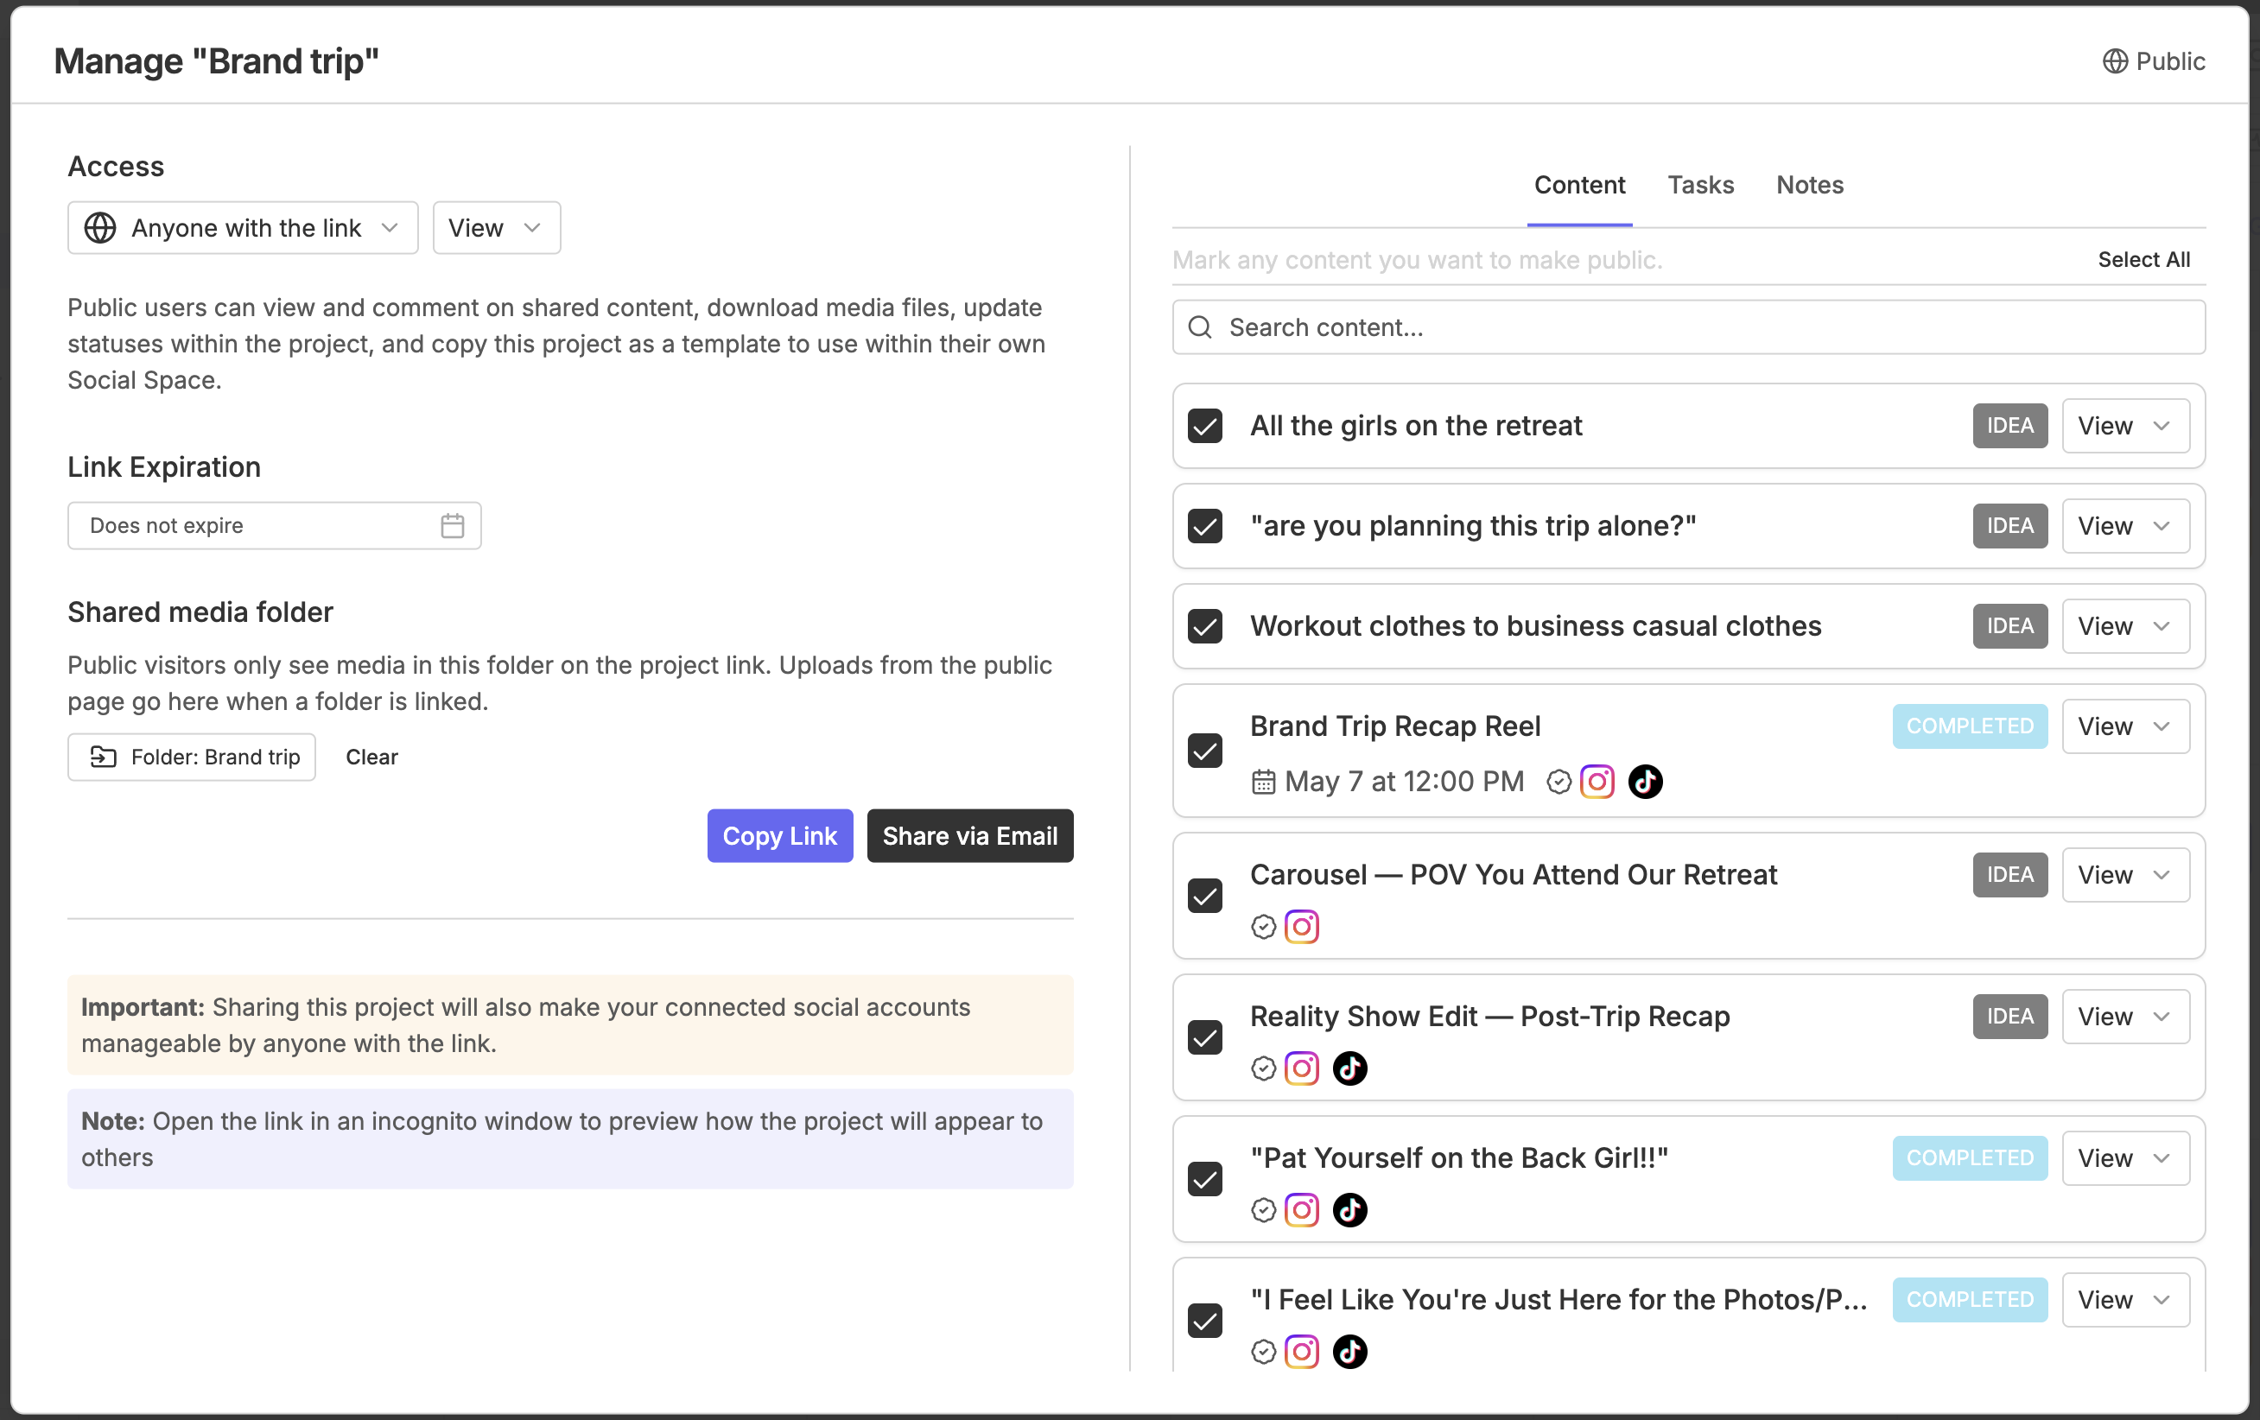2260x1420 pixels.
Task: Uncheck "are you planning this trip alone?"
Action: coord(1205,527)
